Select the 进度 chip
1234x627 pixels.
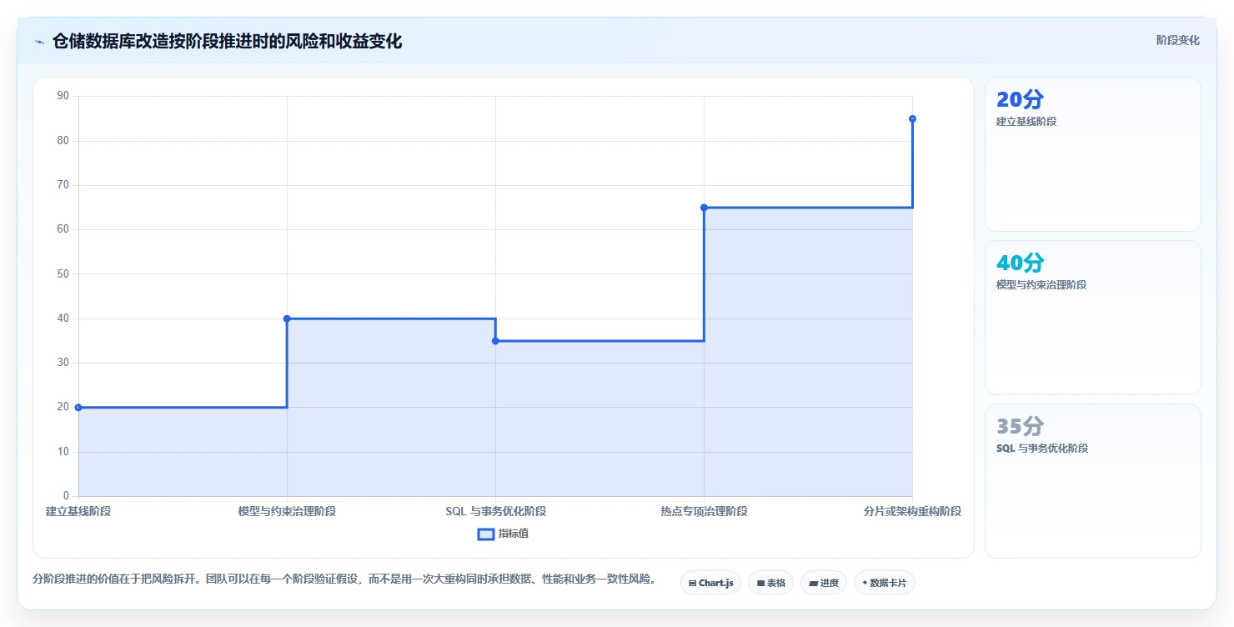pos(824,583)
